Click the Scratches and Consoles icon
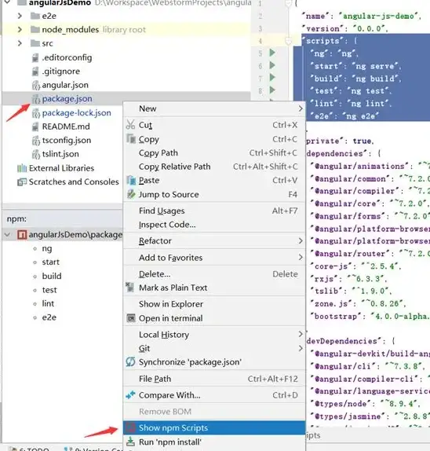 pos(22,181)
